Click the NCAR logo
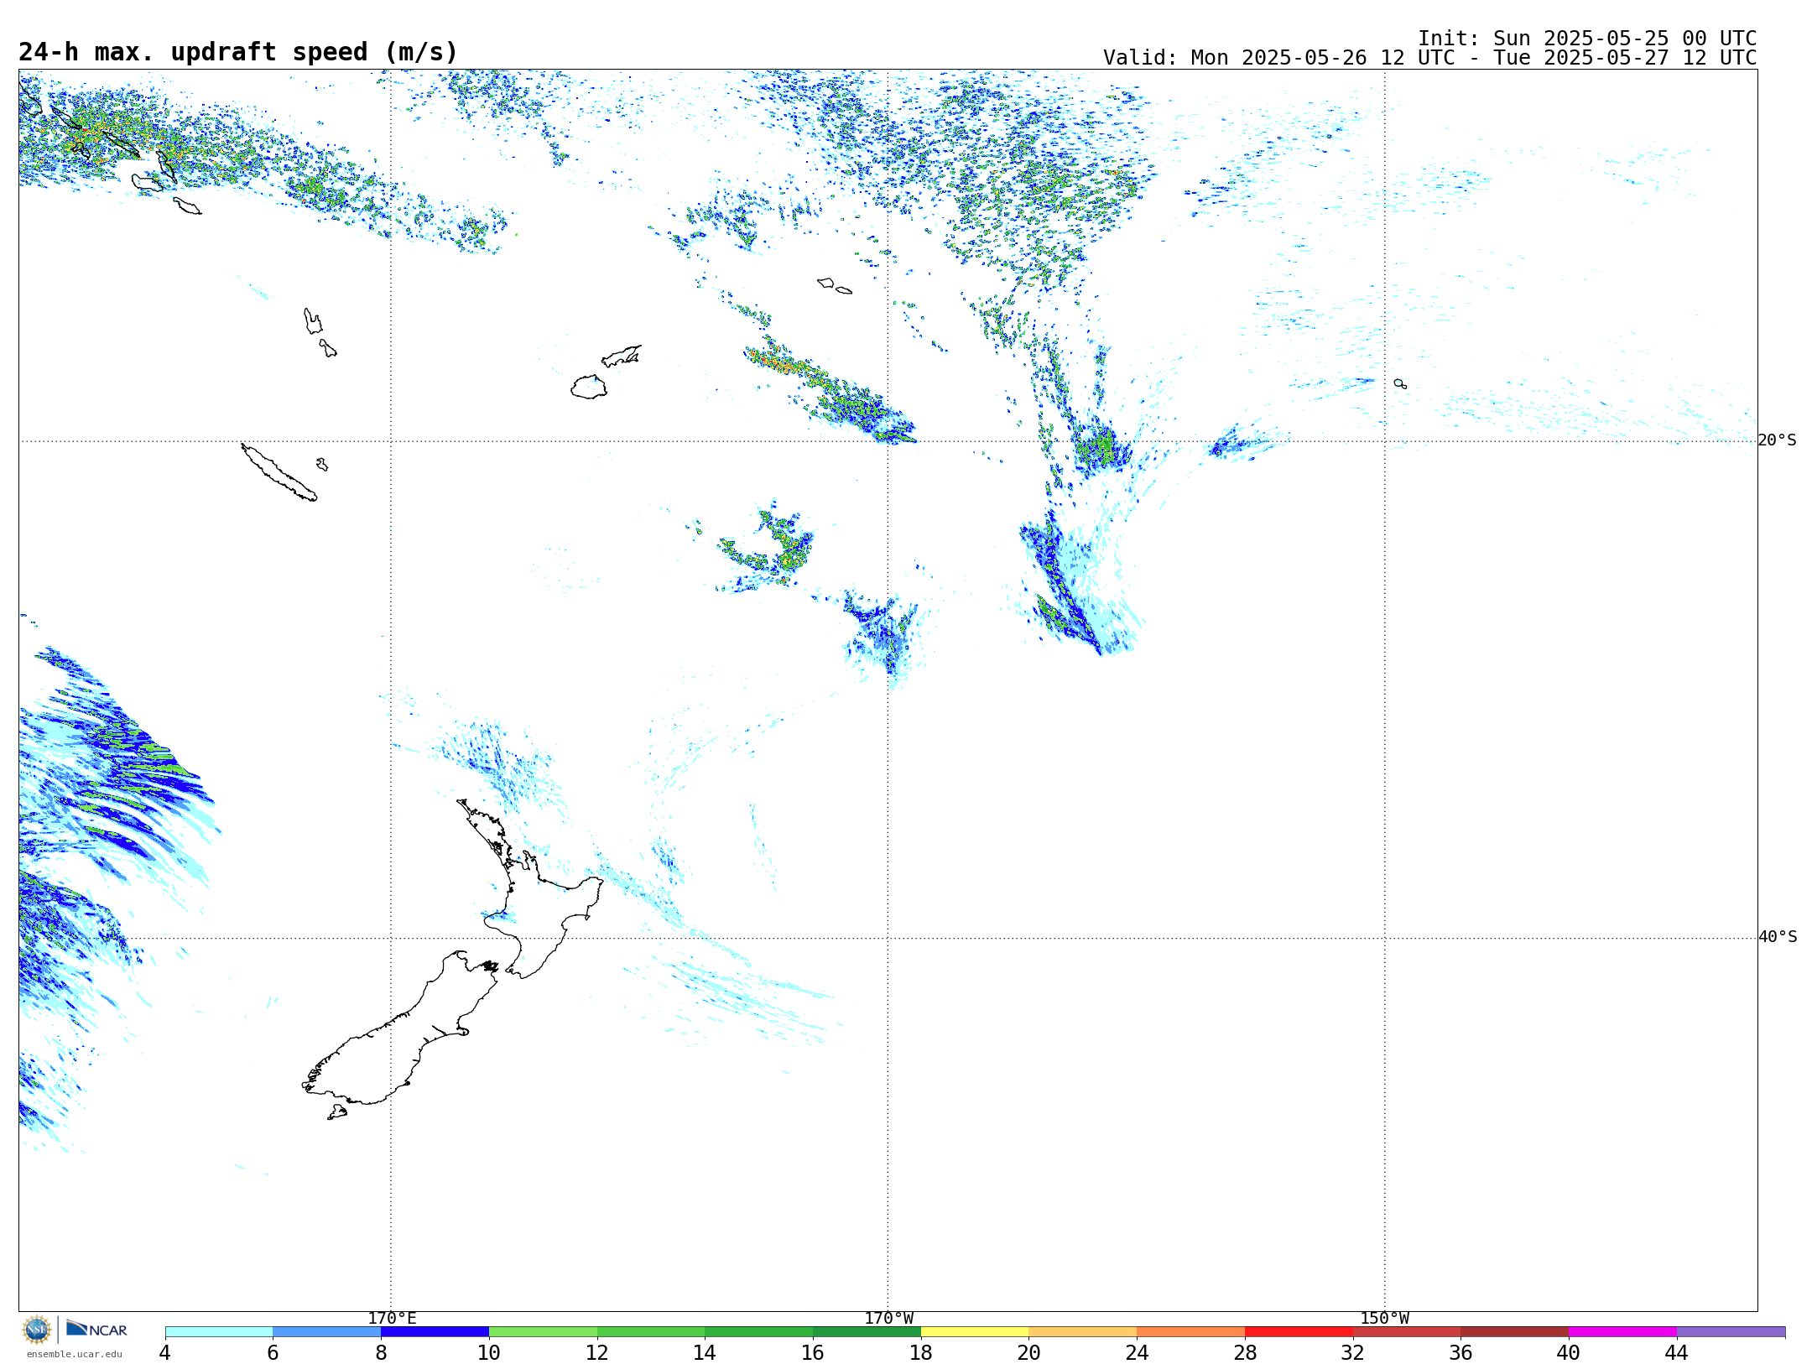Screen dimensions: 1812x1364 (x=96, y=1329)
